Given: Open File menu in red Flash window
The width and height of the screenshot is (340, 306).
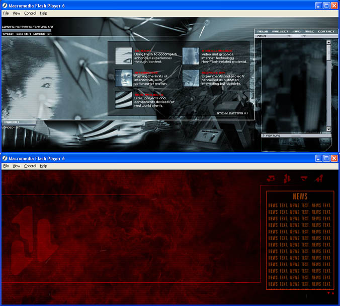Looking at the screenshot, I should point(6,166).
